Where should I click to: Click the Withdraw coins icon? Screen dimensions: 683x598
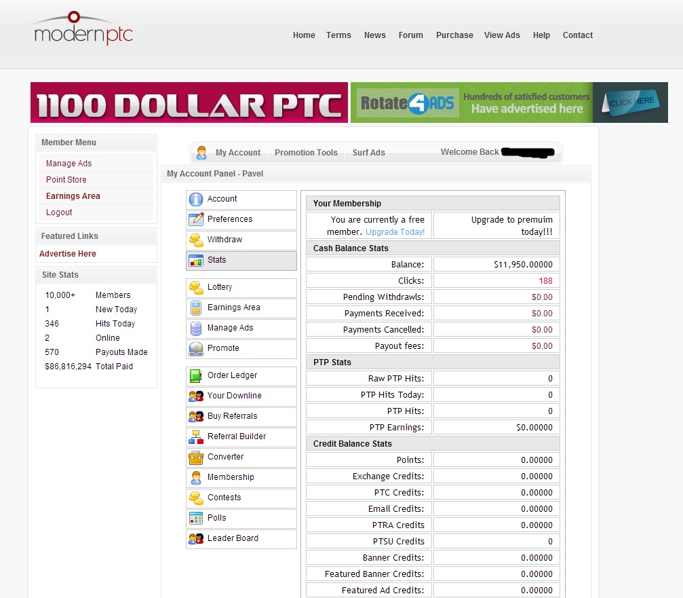click(x=196, y=240)
